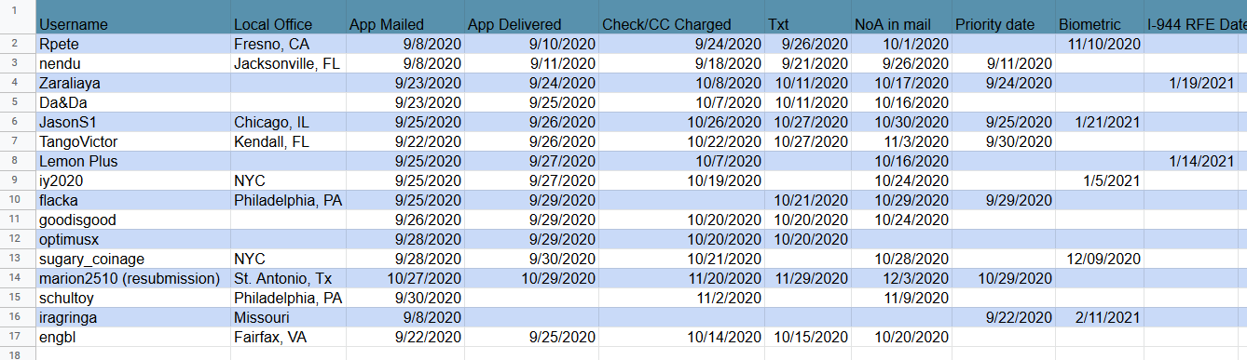Image resolution: width=1247 pixels, height=360 pixels.
Task: Select the Lemon Plus username cell
Action: pos(132,161)
